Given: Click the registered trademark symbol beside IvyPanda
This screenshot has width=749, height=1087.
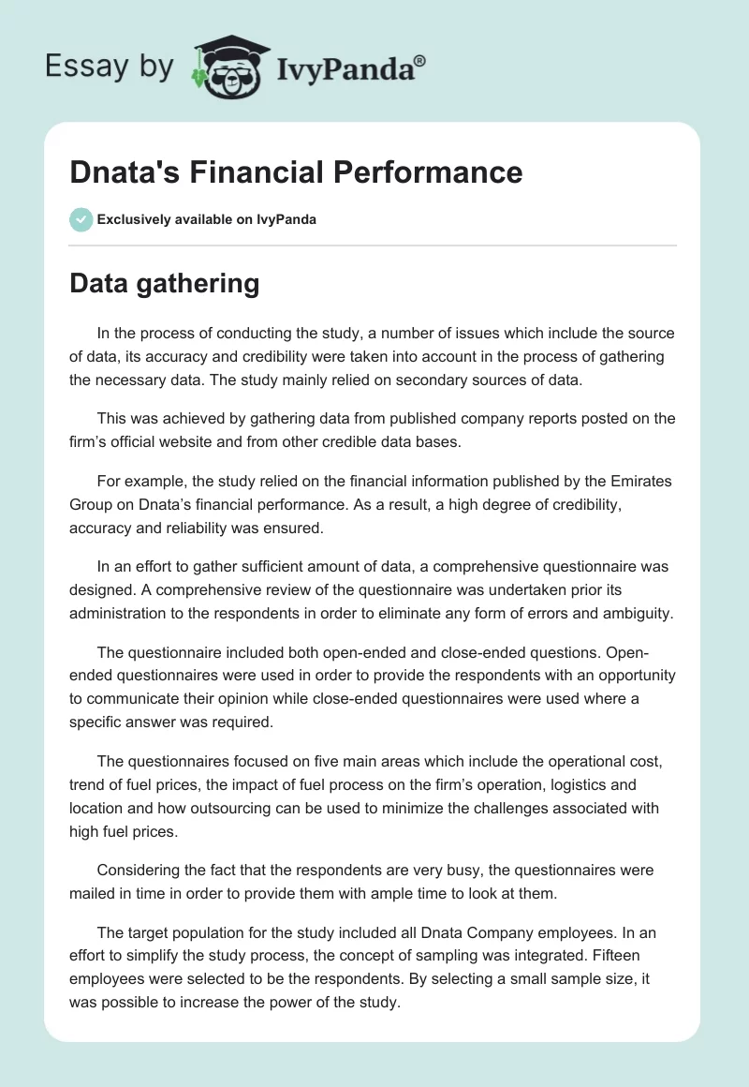Looking at the screenshot, I should coord(420,61).
